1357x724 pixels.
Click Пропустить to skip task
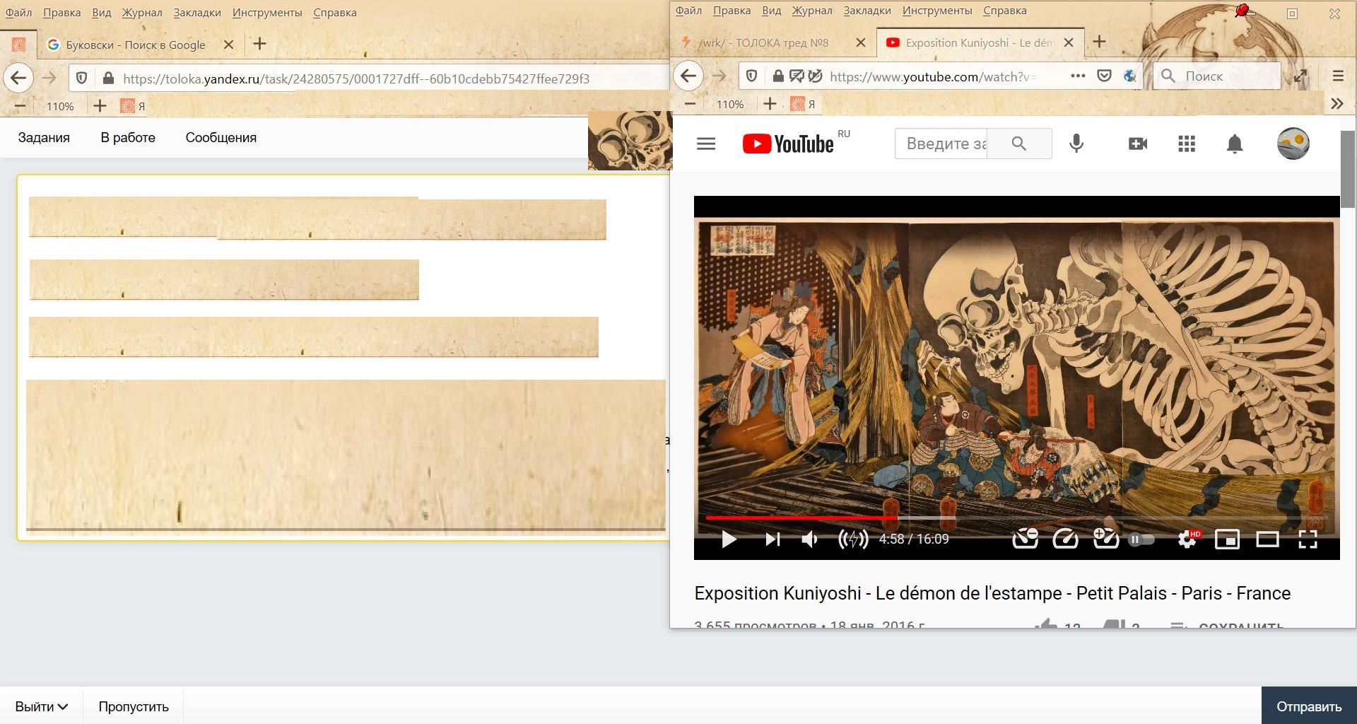pos(134,706)
